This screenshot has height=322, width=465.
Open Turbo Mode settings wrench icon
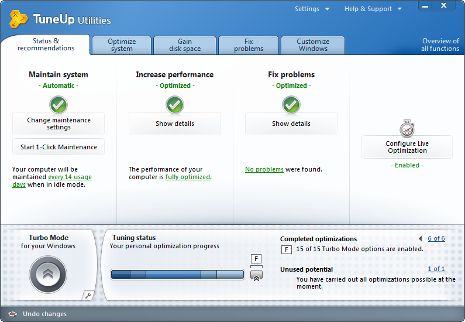[88, 295]
